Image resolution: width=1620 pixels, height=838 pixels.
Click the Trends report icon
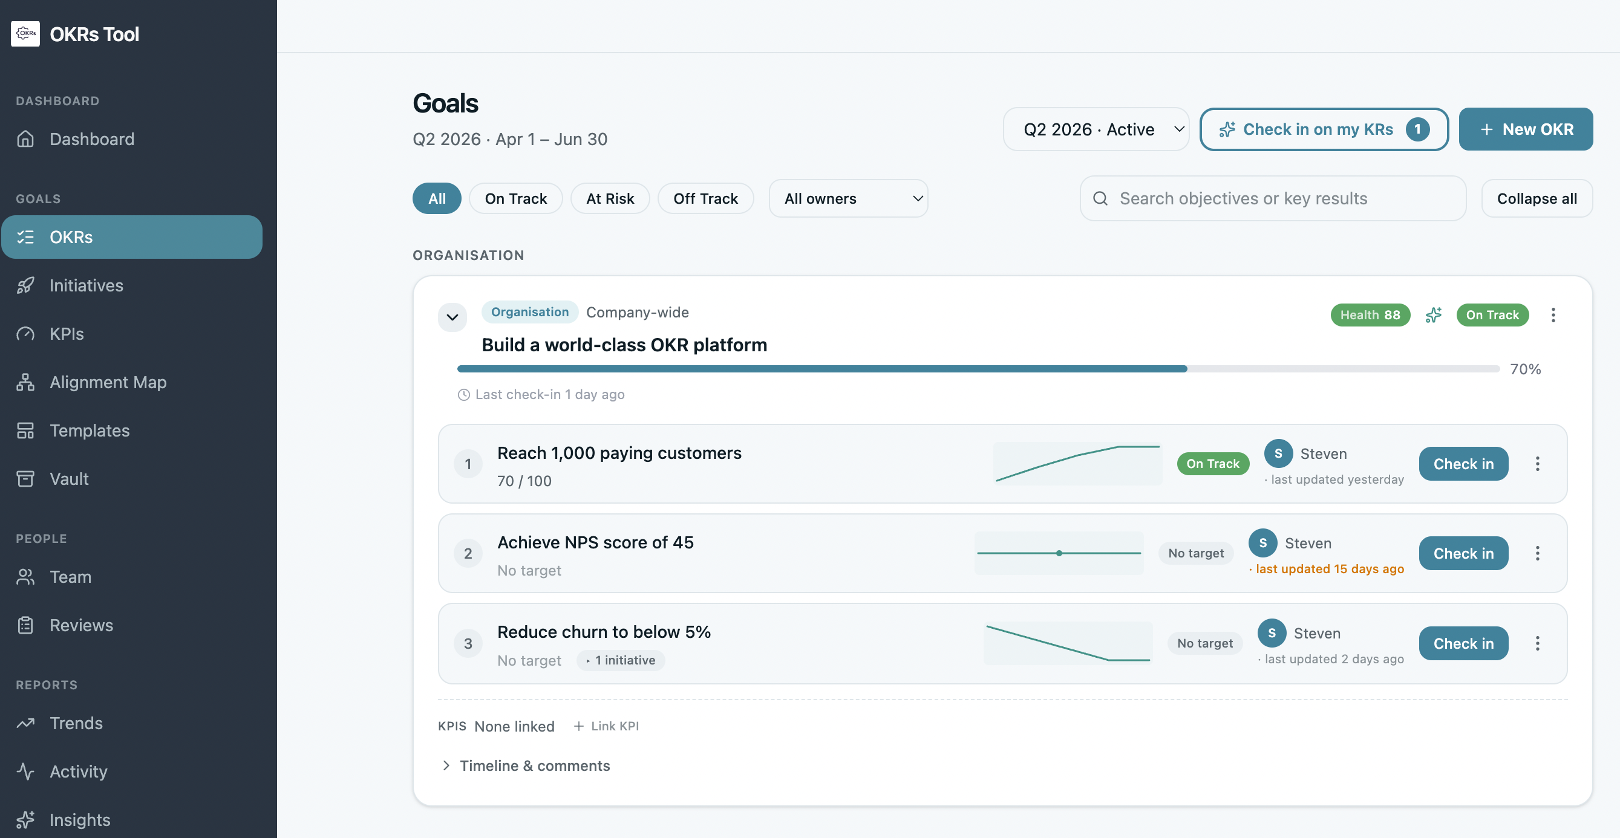[x=26, y=723]
